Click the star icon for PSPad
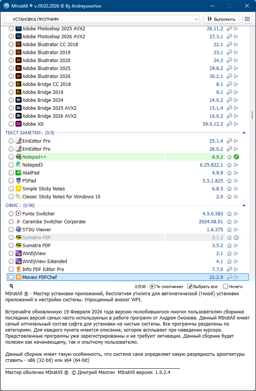The height and width of the screenshot is (391, 256). (x=229, y=181)
